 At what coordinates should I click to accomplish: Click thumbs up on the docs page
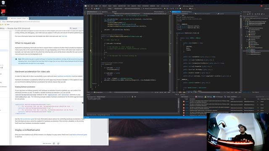coord(54,143)
